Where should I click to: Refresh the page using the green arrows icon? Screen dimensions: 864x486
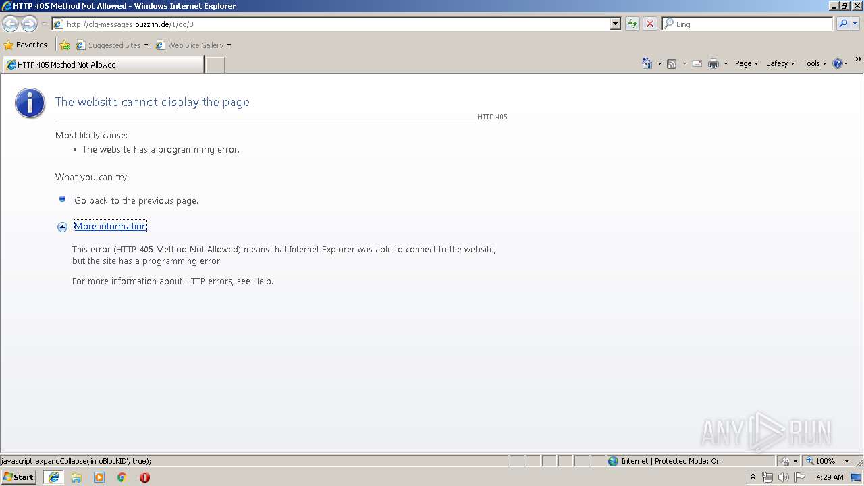click(632, 24)
